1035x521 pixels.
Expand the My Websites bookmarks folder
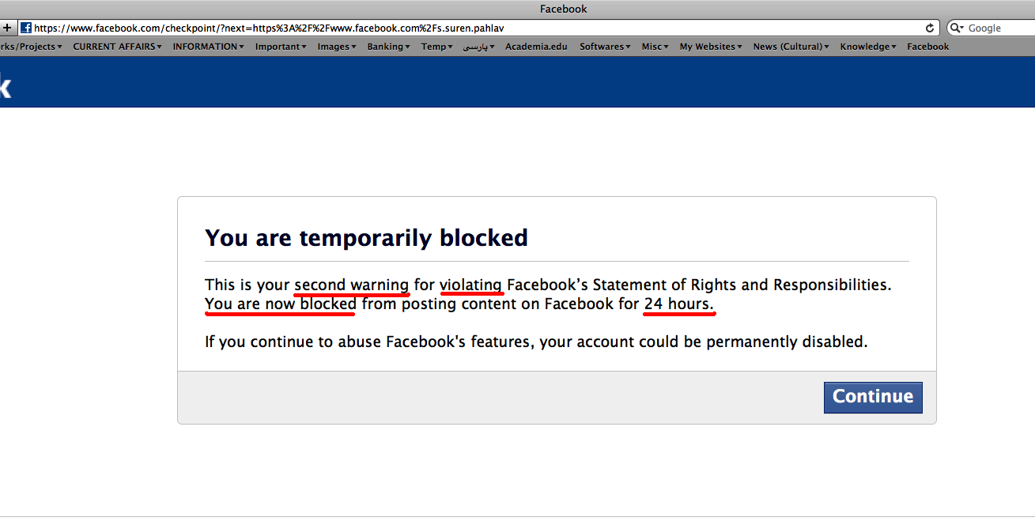coord(710,47)
